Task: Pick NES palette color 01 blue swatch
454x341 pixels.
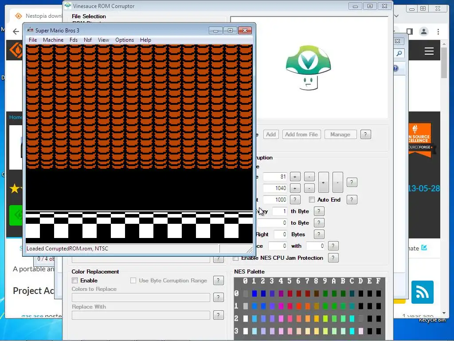Action: click(254, 294)
